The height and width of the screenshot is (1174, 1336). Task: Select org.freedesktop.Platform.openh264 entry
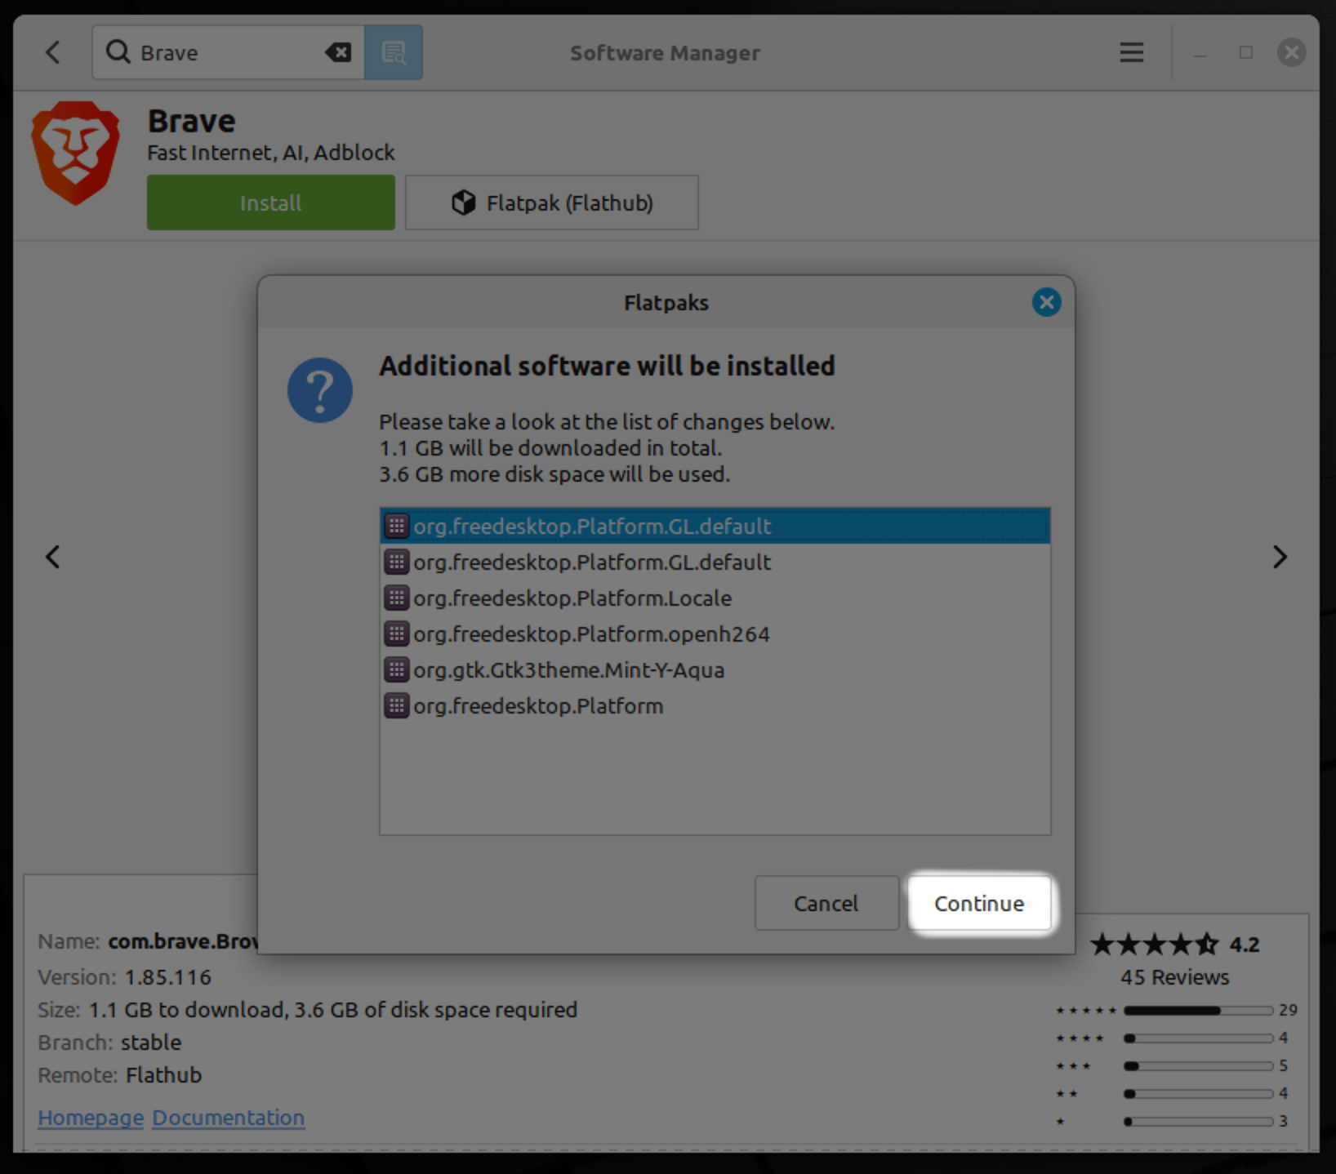715,634
